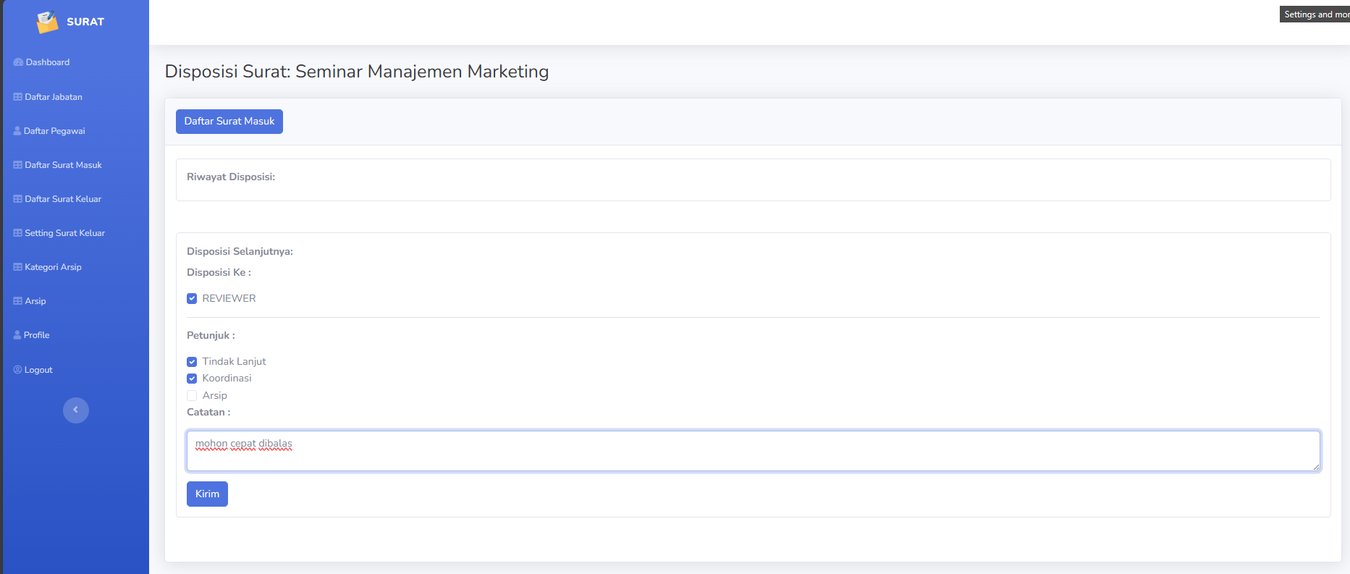The width and height of the screenshot is (1350, 574).
Task: Click the Petunjuk label
Action: (x=211, y=336)
